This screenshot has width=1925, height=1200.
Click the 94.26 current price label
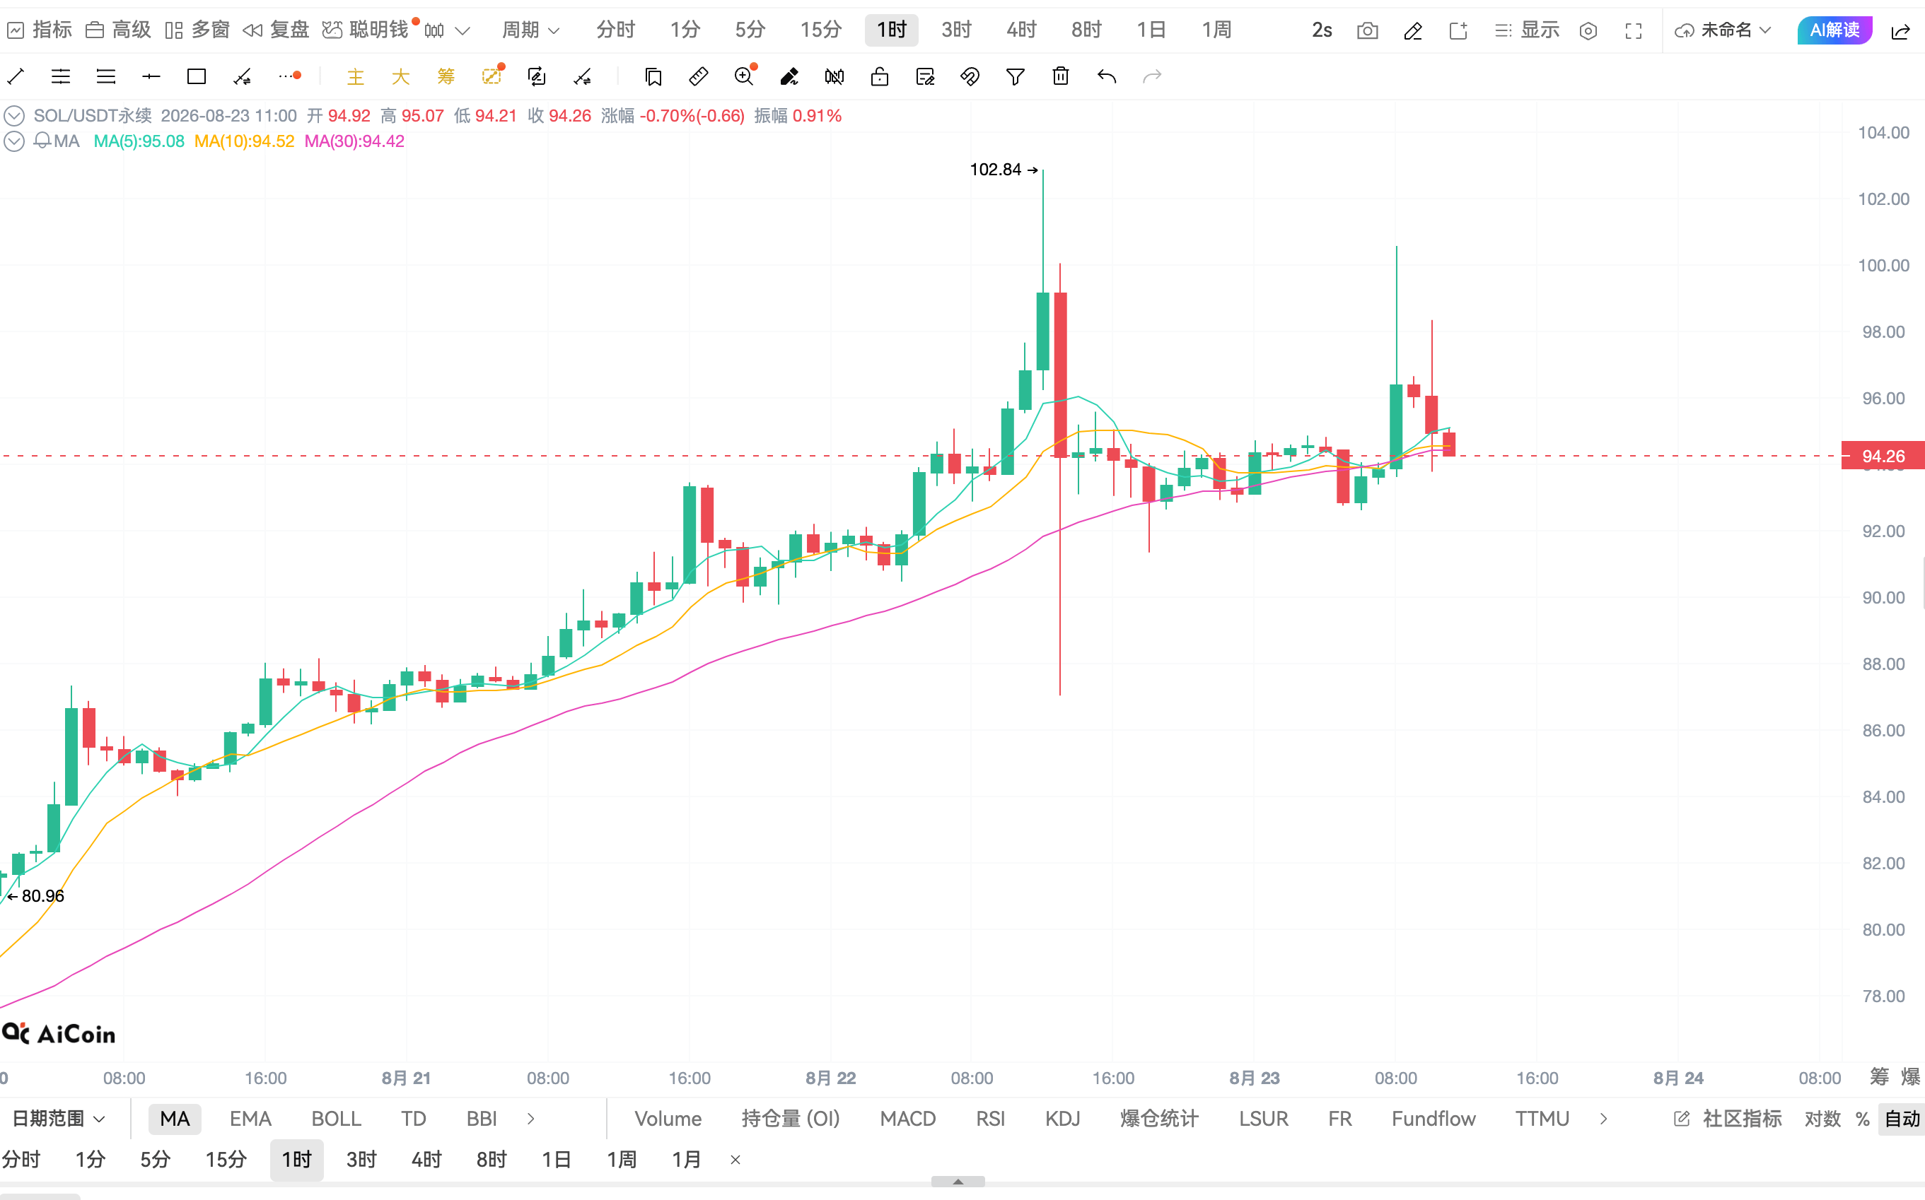tap(1883, 457)
